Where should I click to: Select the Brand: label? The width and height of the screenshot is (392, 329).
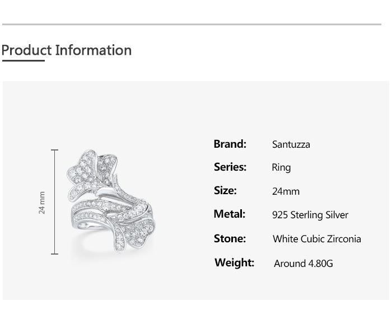[230, 144]
